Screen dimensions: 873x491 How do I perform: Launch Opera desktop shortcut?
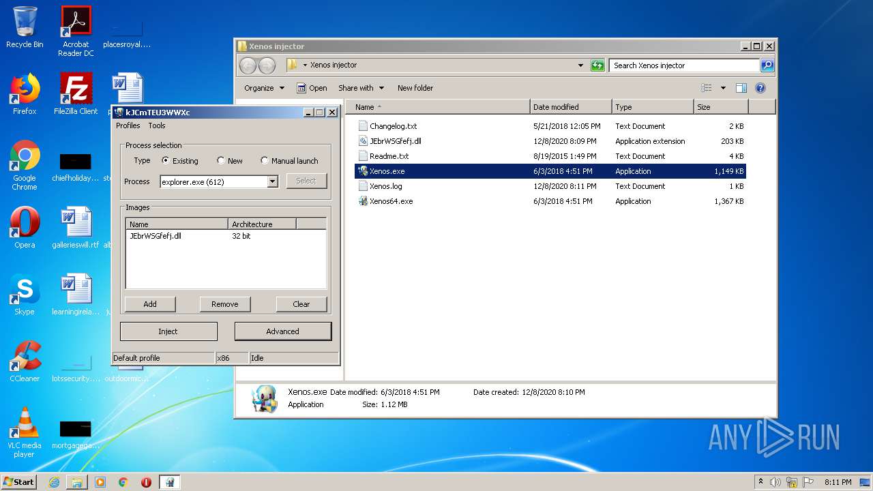[x=25, y=228]
